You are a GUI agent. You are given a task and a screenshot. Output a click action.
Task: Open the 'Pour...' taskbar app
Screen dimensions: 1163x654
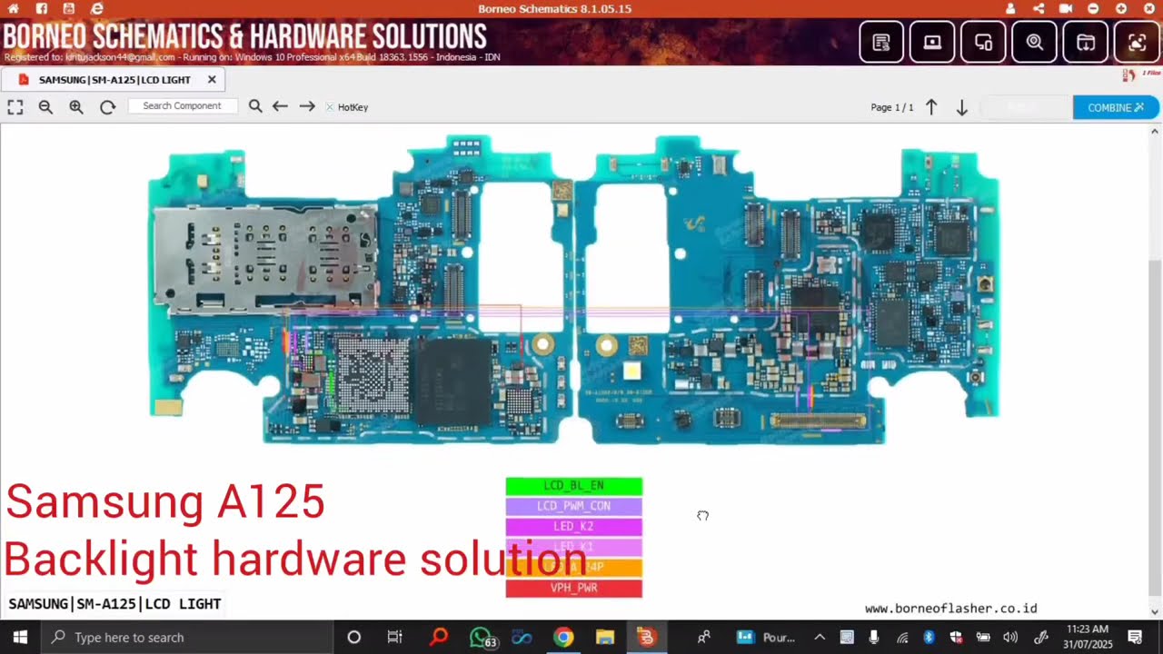[766, 637]
